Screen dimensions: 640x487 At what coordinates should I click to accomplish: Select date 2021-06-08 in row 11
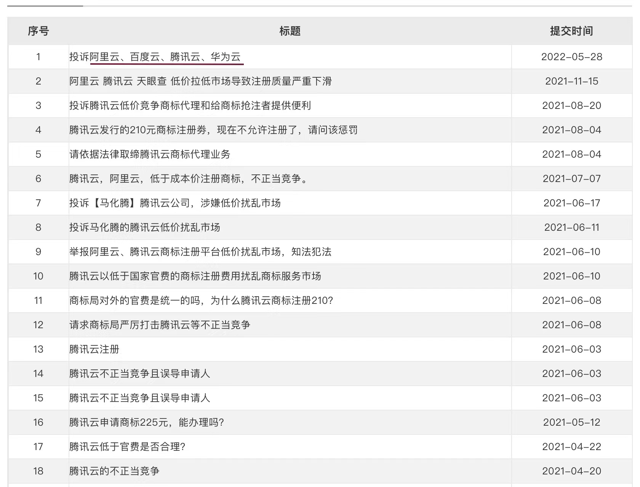pyautogui.click(x=572, y=300)
